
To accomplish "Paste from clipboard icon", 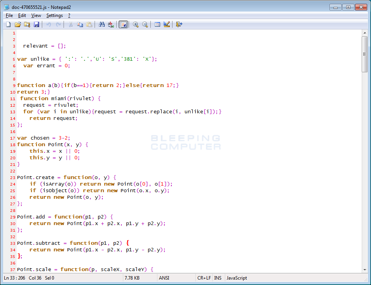I will 89,24.
